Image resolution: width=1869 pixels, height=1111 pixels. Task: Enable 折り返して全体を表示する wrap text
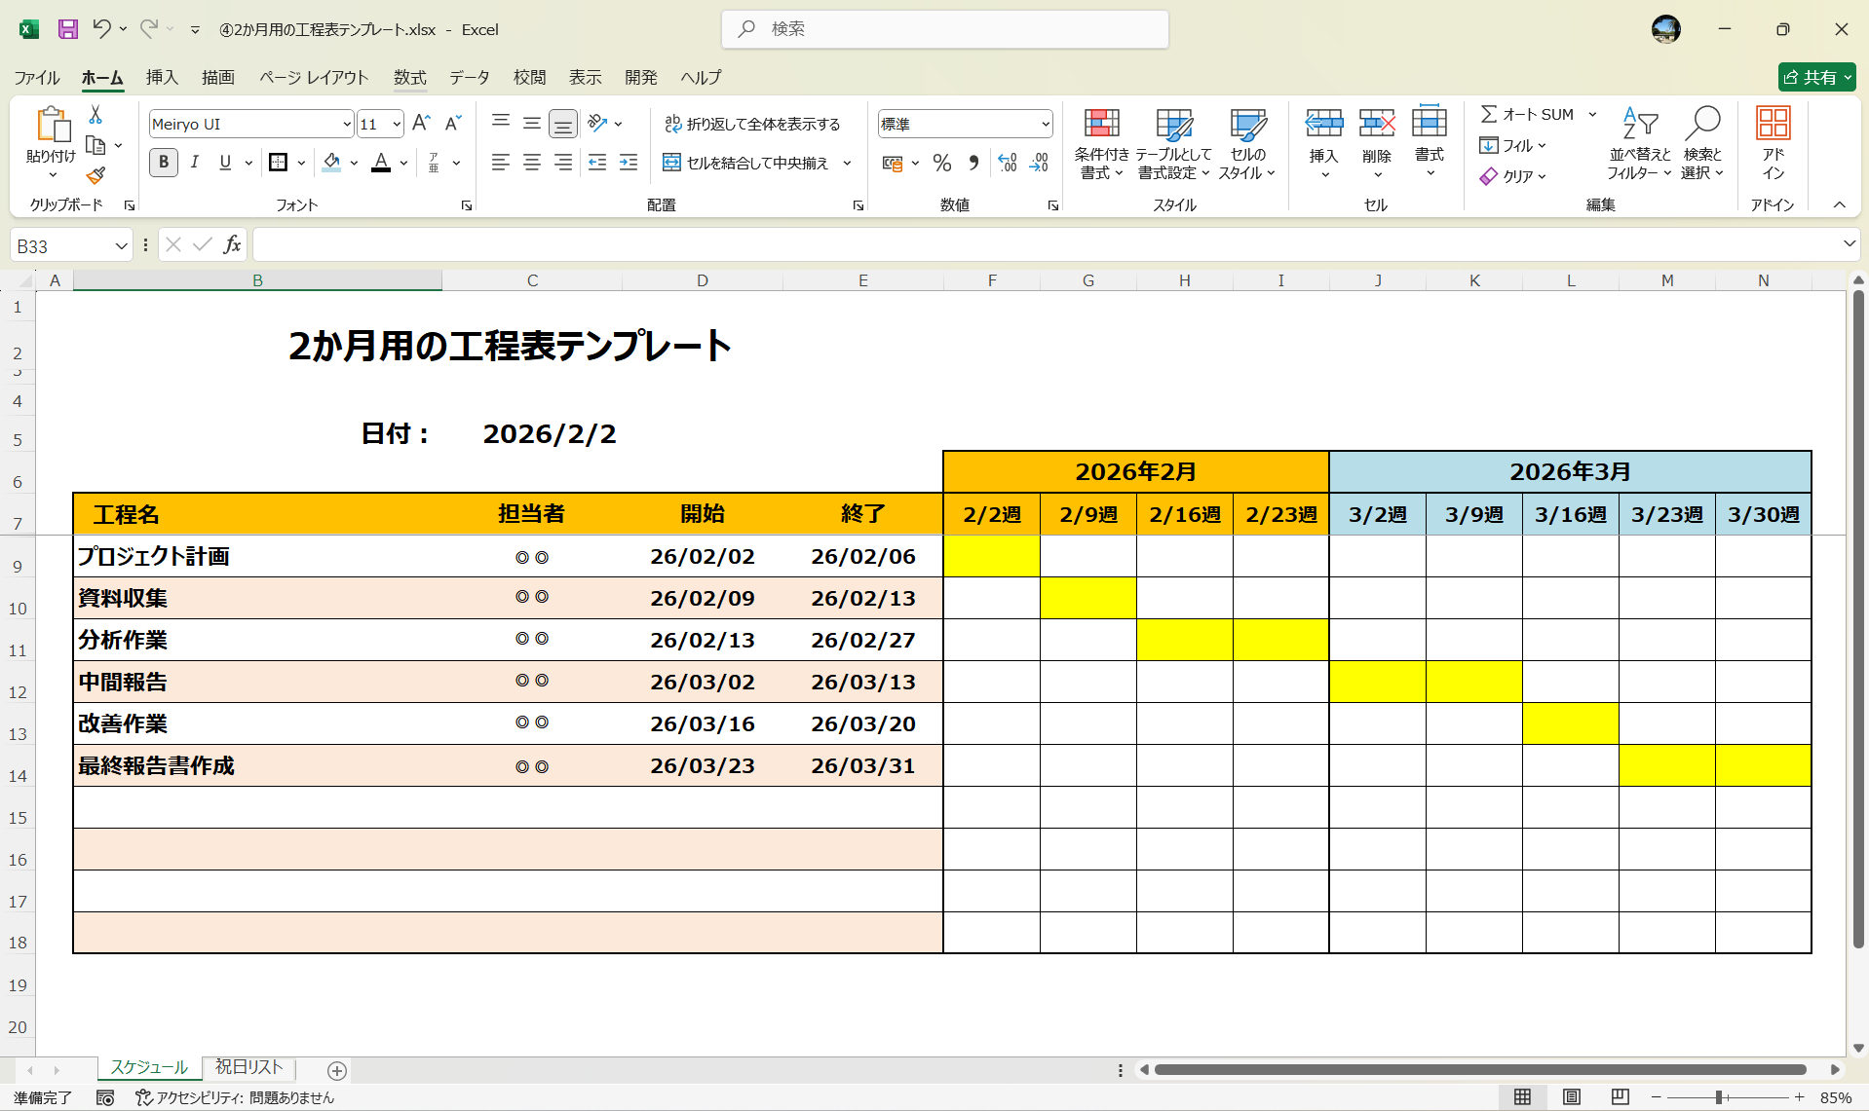pyautogui.click(x=753, y=124)
